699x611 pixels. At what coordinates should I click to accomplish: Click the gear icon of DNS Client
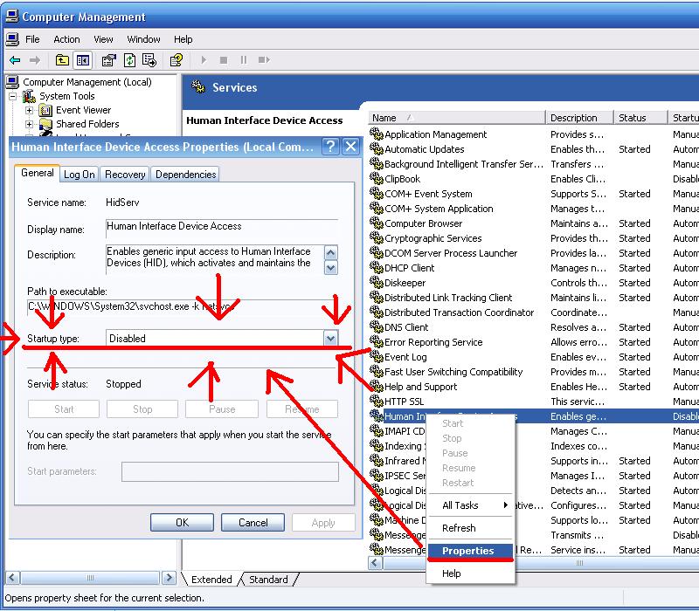coord(377,326)
